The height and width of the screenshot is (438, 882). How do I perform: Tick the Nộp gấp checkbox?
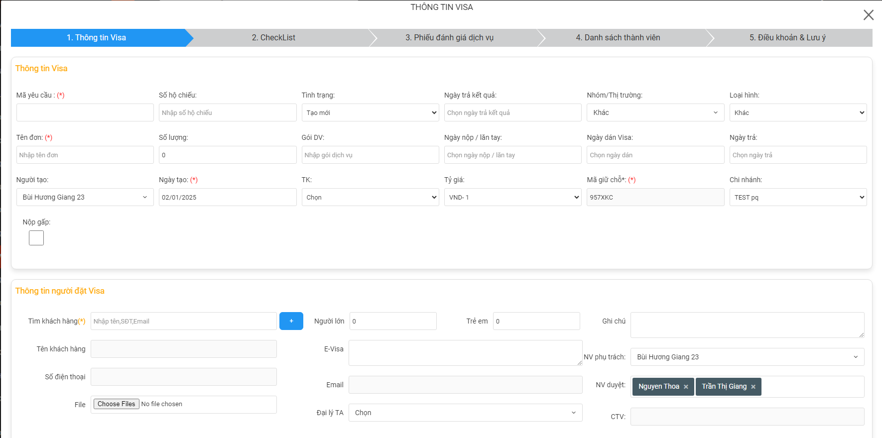click(x=36, y=238)
